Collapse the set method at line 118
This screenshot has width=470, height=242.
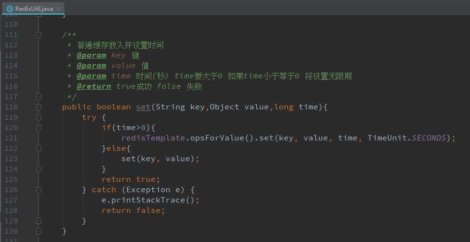(x=38, y=107)
